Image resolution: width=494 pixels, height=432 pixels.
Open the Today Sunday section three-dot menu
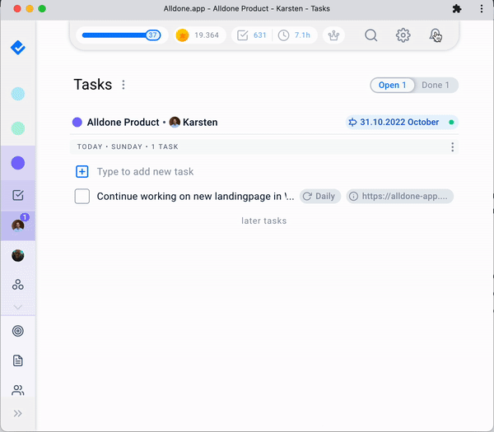click(x=452, y=147)
